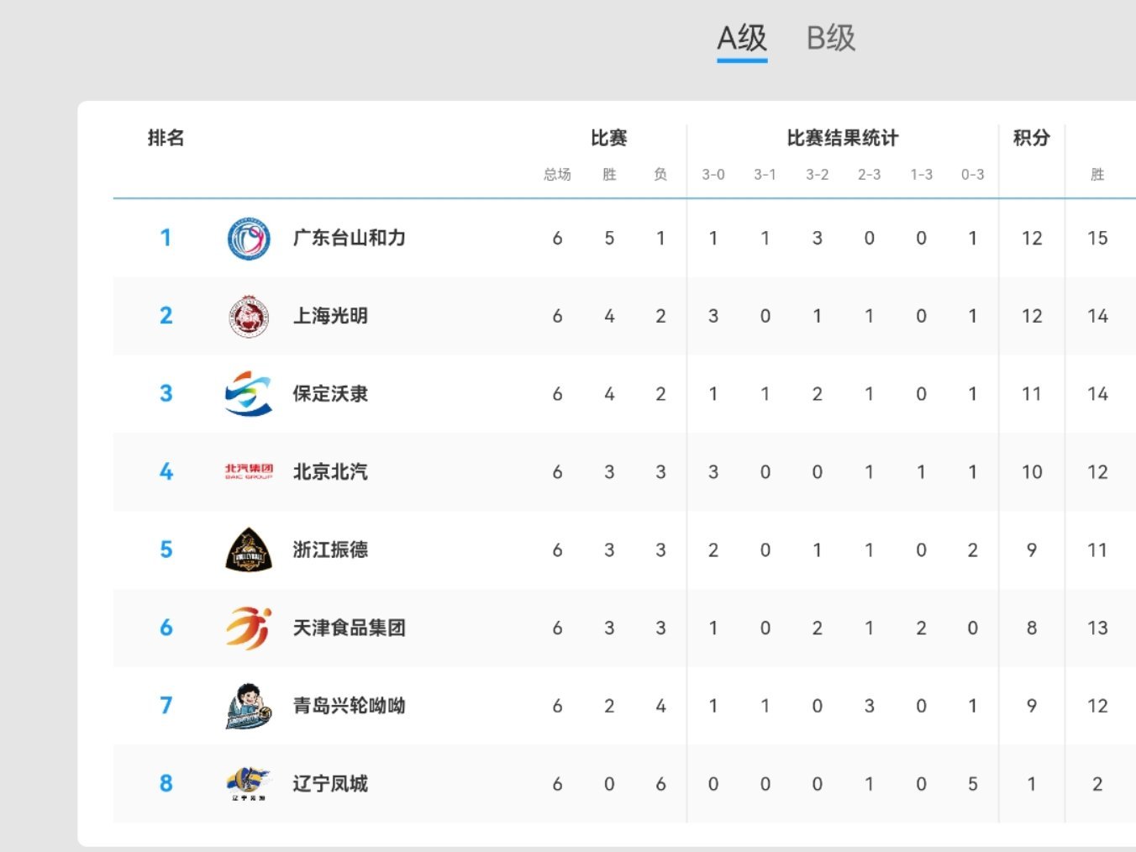Viewport: 1136px width, 852px height.
Task: Switch to the B级 tab
Action: click(830, 39)
